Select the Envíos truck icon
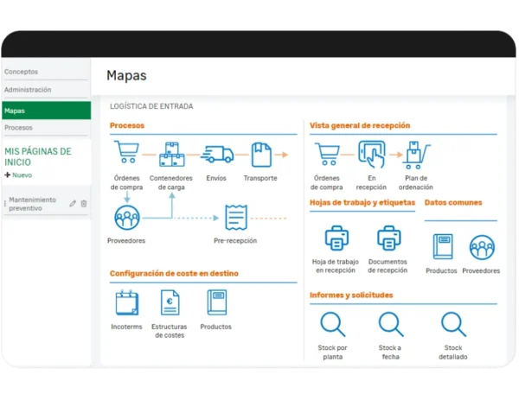This screenshot has height=400, width=519. tap(217, 154)
